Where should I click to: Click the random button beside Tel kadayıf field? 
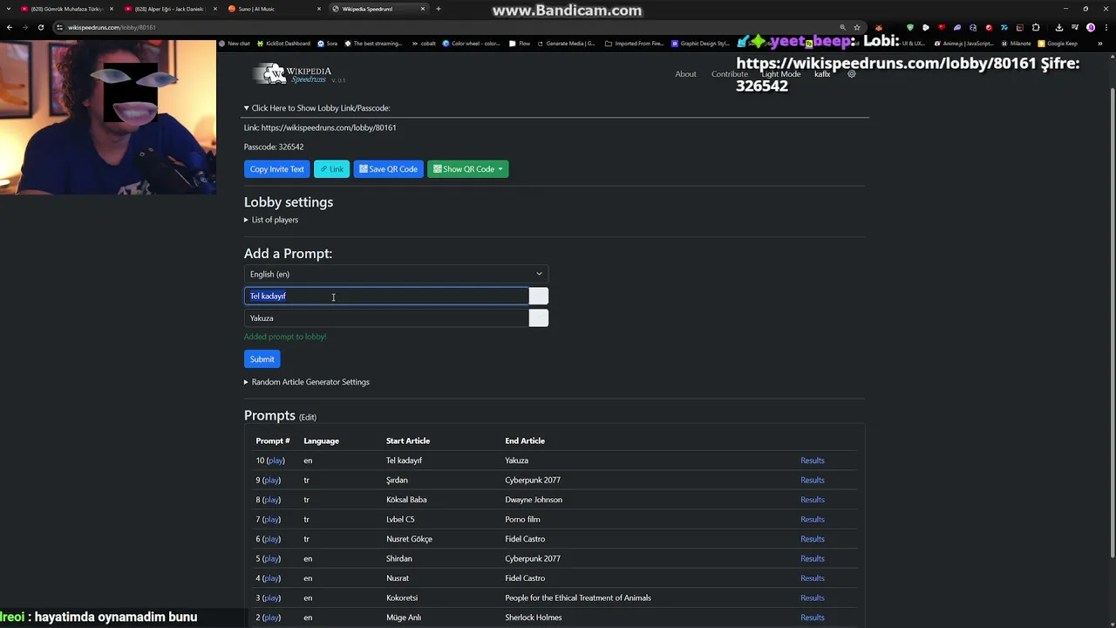[539, 297]
